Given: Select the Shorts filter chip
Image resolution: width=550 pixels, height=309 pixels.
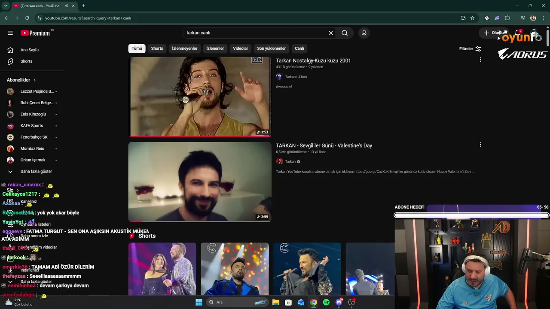Looking at the screenshot, I should tap(157, 48).
